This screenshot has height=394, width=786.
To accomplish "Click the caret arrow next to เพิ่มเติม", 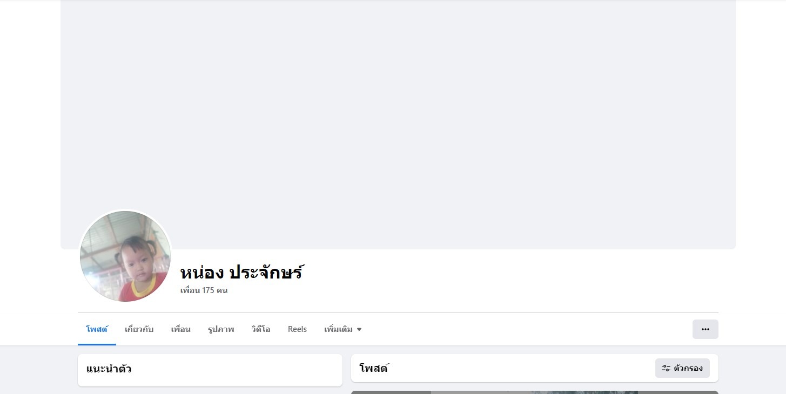I will tap(359, 330).
